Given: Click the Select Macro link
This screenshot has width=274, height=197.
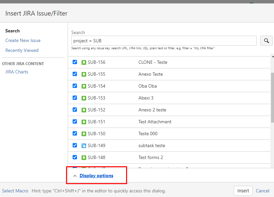Looking at the screenshot, I should (15, 191).
